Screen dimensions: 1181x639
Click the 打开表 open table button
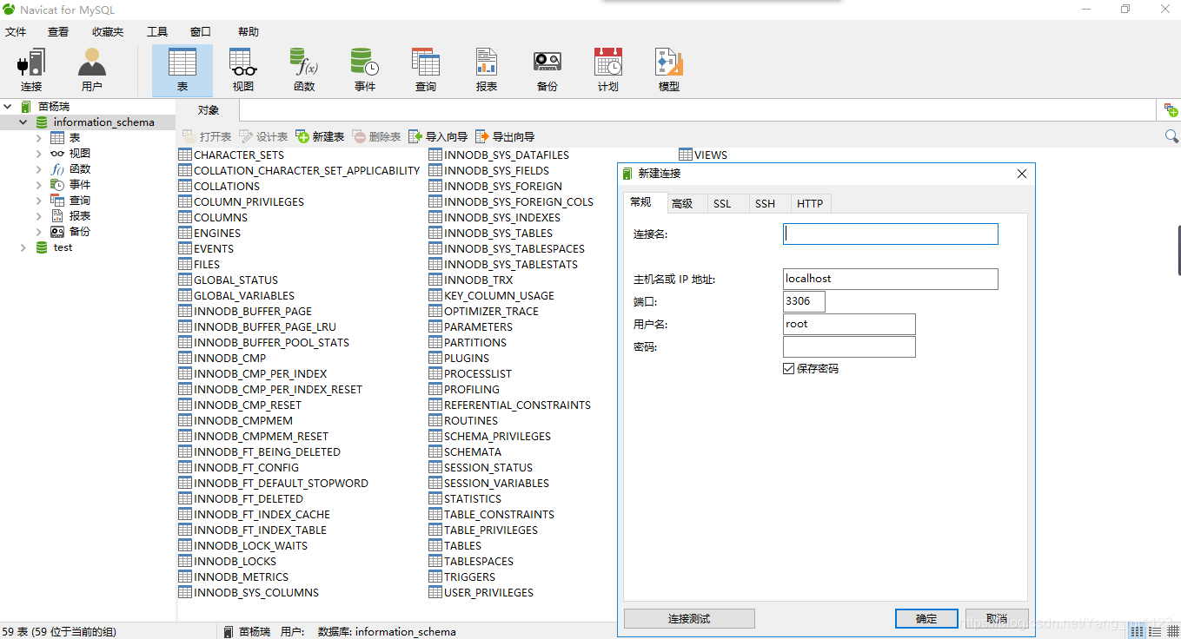click(x=207, y=136)
